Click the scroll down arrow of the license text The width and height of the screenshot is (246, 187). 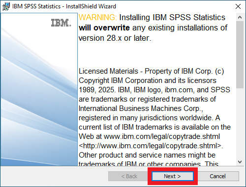(240, 162)
